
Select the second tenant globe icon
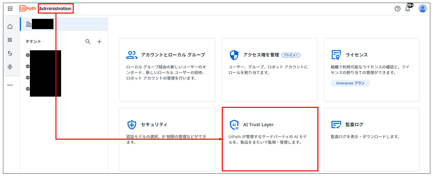[28, 67]
